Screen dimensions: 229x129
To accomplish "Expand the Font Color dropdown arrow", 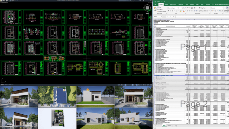I will coord(185,11).
